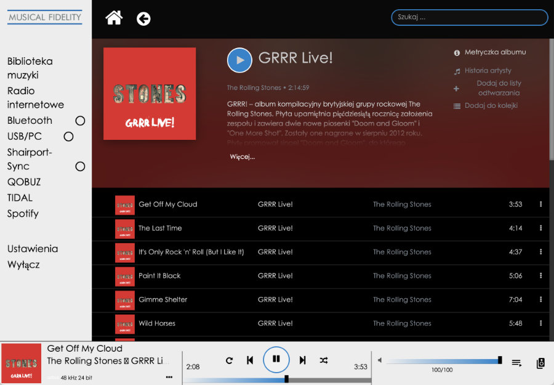554x385 pixels.
Task: Skip to the previous track
Action: click(x=250, y=360)
